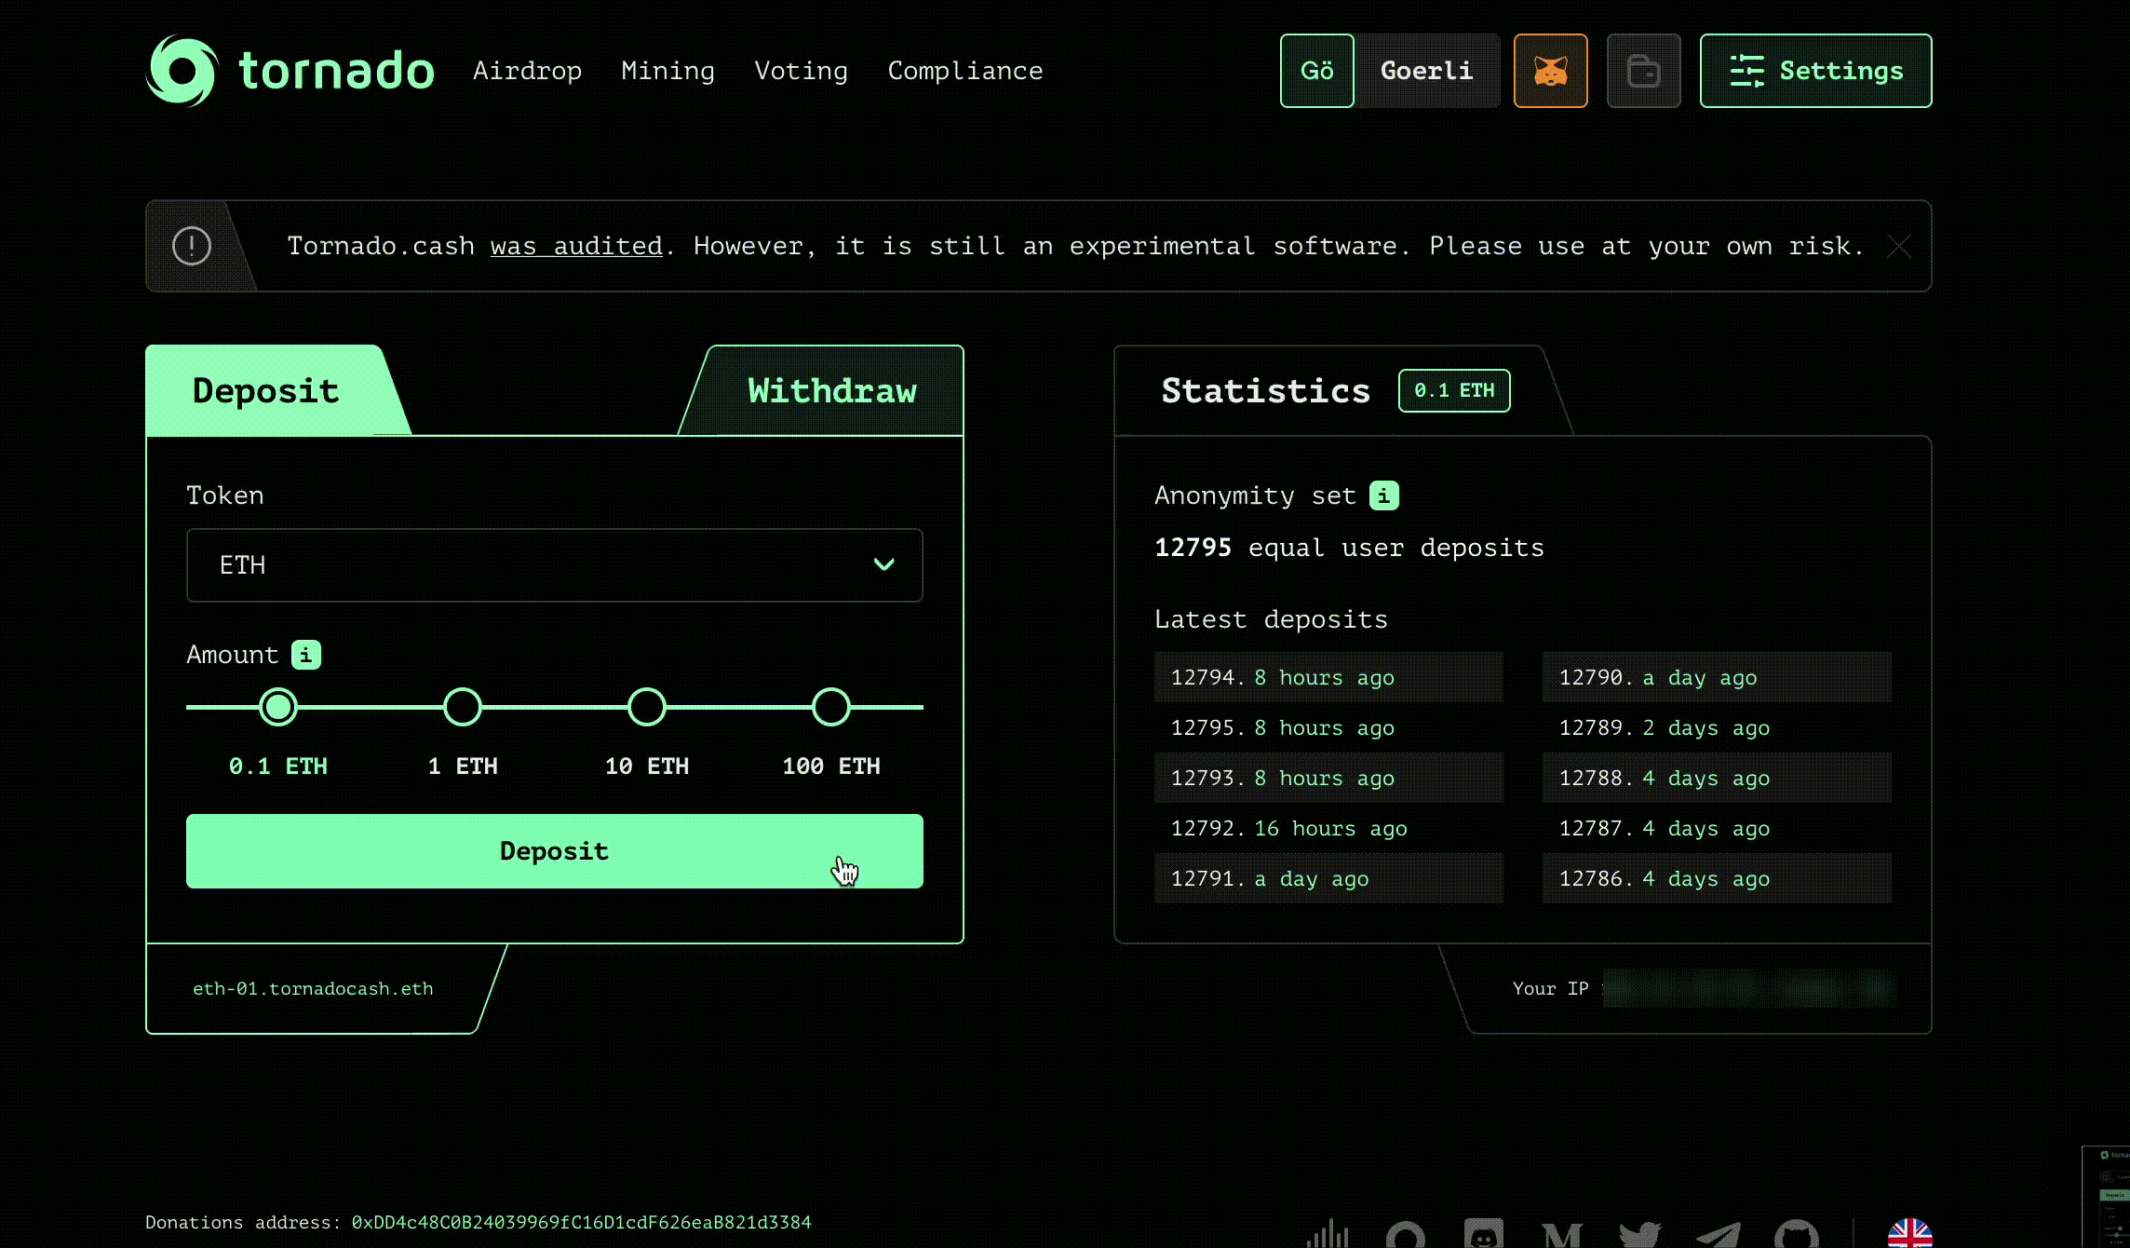Open the Note Account wallet icon
2130x1248 pixels.
[x=1643, y=71]
